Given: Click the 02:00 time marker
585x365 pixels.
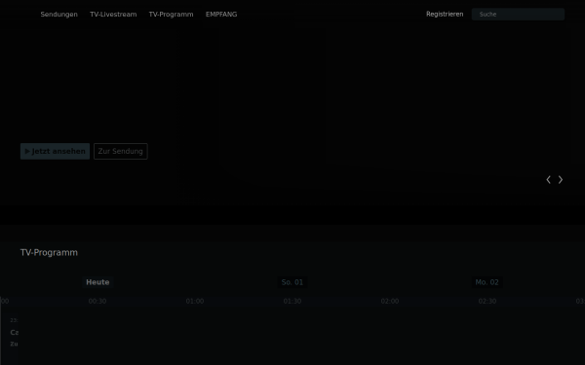Looking at the screenshot, I should [x=390, y=301].
